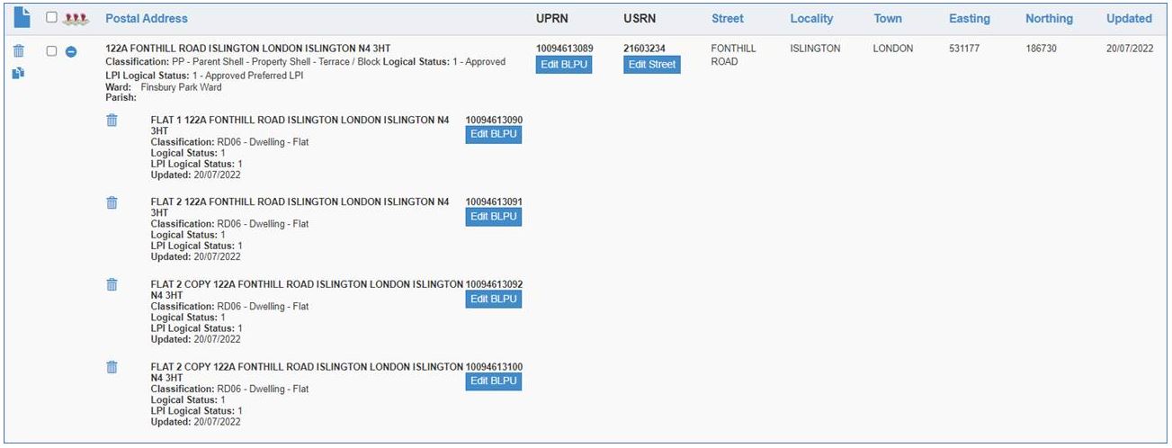
Task: Delete FLAT 2 record with UPRN 10094613091
Action: click(x=112, y=202)
